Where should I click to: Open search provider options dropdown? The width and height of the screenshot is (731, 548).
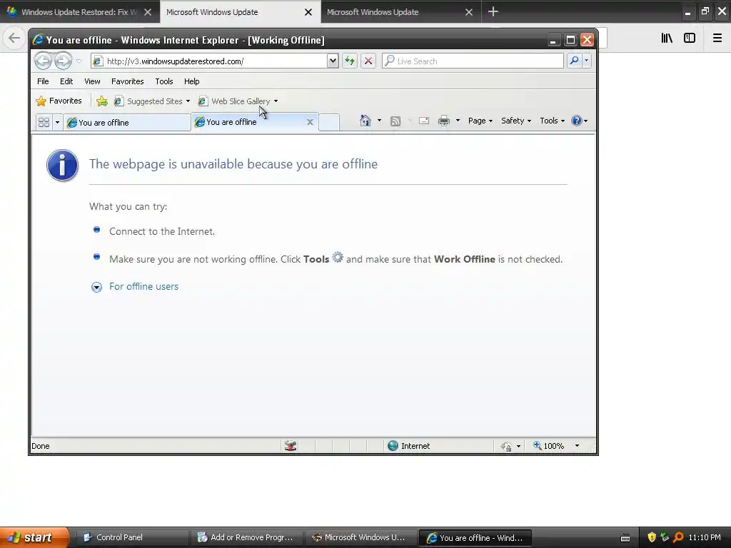click(x=587, y=61)
